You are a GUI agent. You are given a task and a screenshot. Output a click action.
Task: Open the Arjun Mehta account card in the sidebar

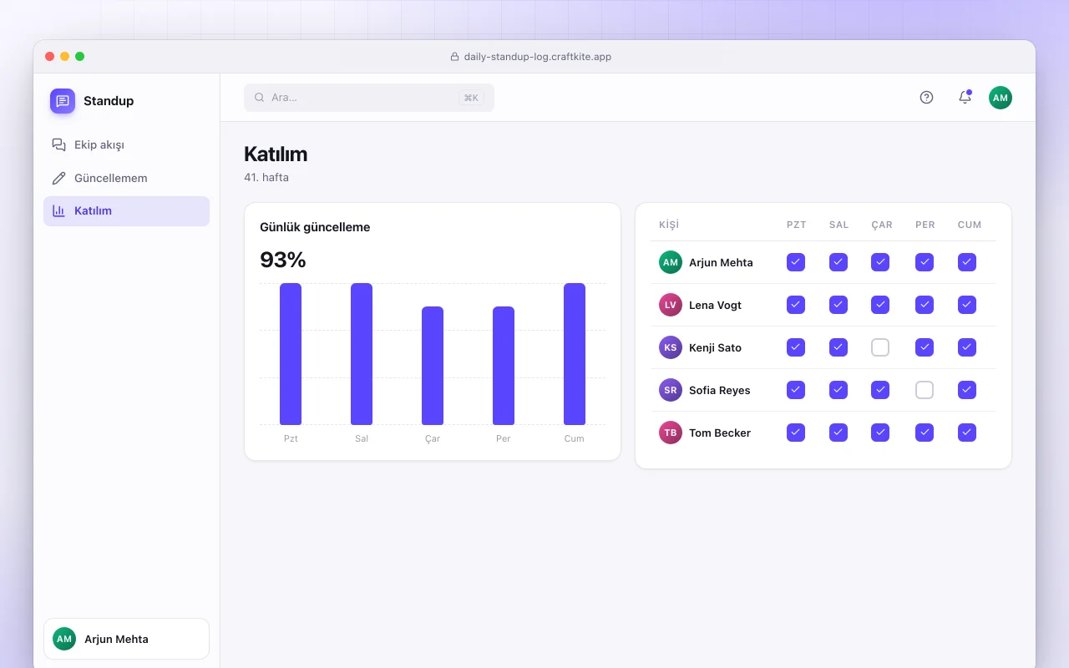126,639
